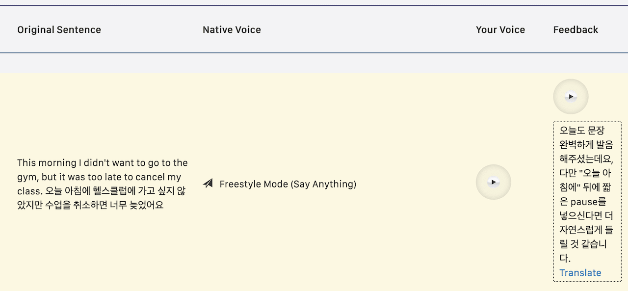Click the dotted-border Korean feedback text box
This screenshot has width=628, height=291.
click(587, 202)
